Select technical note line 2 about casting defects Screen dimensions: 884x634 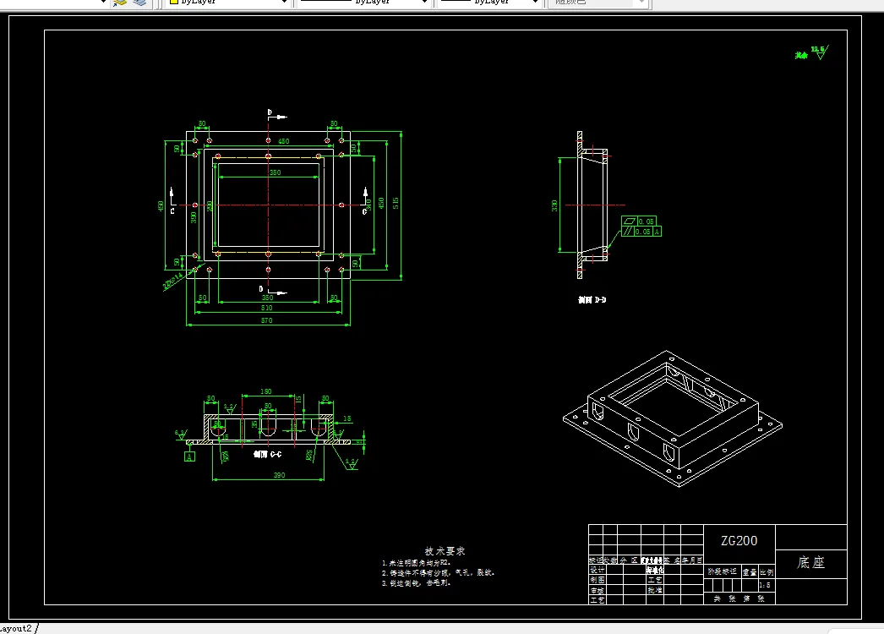[438, 572]
